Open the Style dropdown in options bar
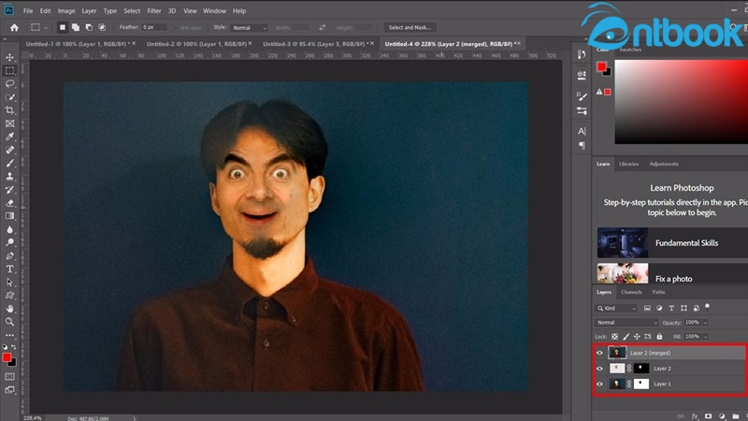The height and width of the screenshot is (421, 748). [249, 28]
